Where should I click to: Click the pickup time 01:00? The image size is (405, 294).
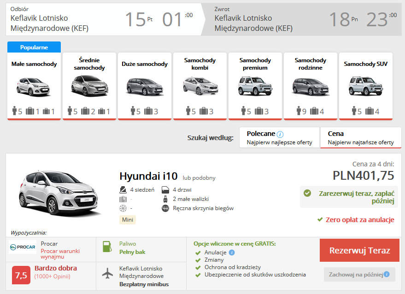(177, 20)
